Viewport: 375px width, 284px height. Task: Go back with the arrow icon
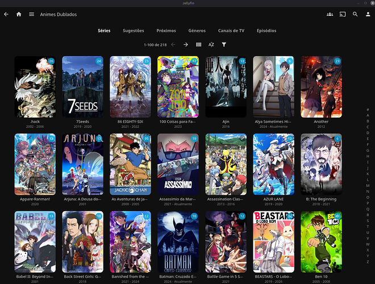(6, 14)
